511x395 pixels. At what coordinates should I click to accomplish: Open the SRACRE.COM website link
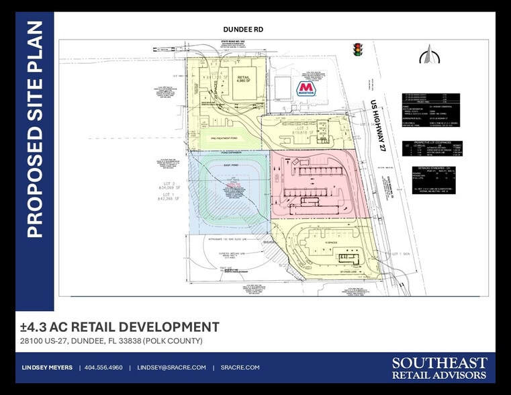coord(240,367)
